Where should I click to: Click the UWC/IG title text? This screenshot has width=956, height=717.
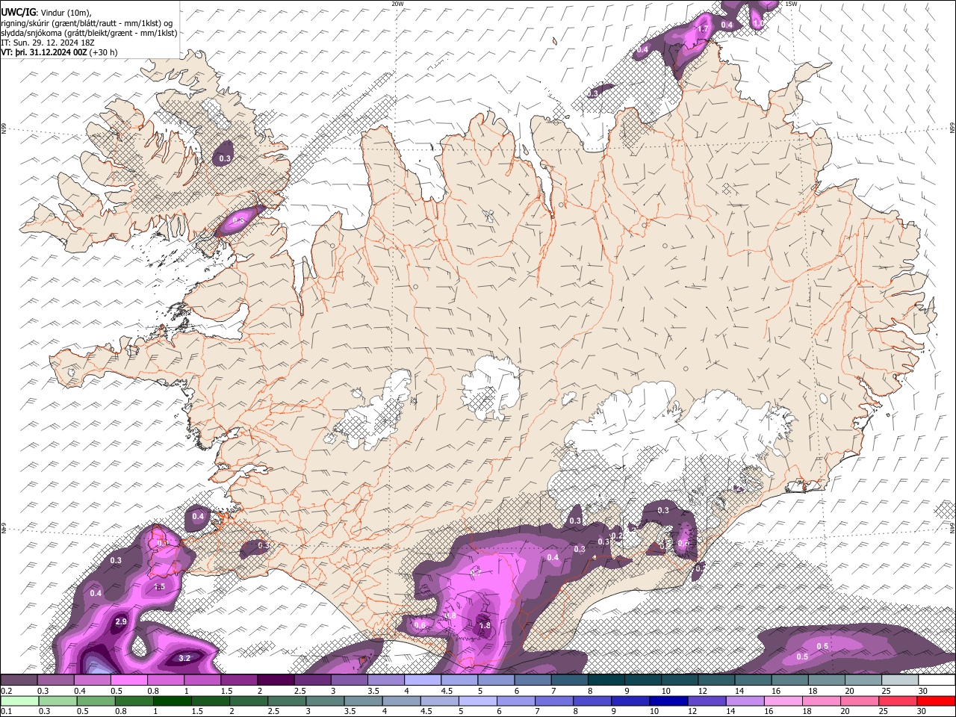(18, 12)
